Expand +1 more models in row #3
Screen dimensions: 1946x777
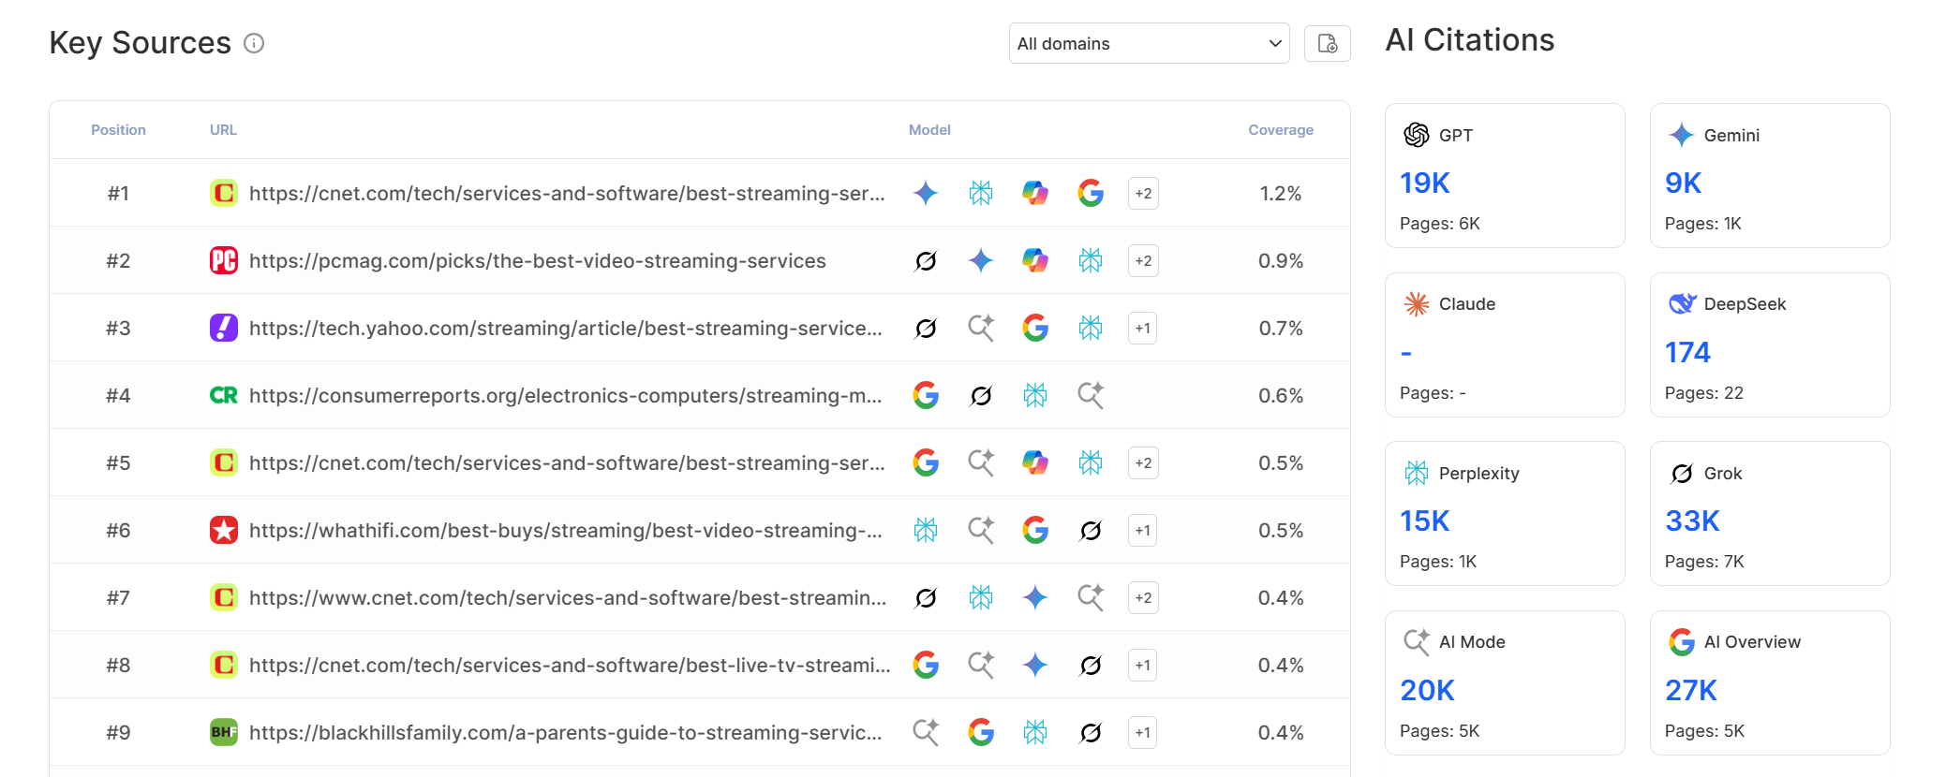click(x=1143, y=328)
